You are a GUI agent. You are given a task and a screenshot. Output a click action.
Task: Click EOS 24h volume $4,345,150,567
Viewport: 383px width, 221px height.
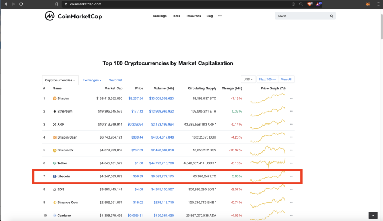(162, 190)
